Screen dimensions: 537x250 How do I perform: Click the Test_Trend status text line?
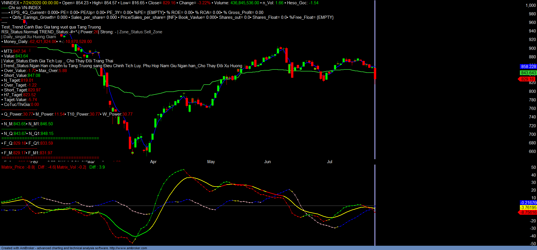pyautogui.click(x=51, y=27)
